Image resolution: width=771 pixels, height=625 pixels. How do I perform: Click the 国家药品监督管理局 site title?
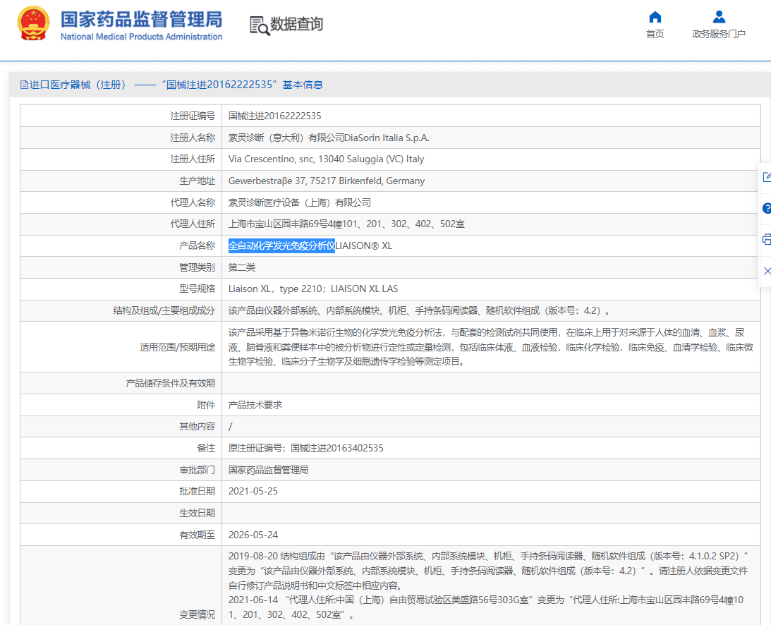pyautogui.click(x=141, y=20)
